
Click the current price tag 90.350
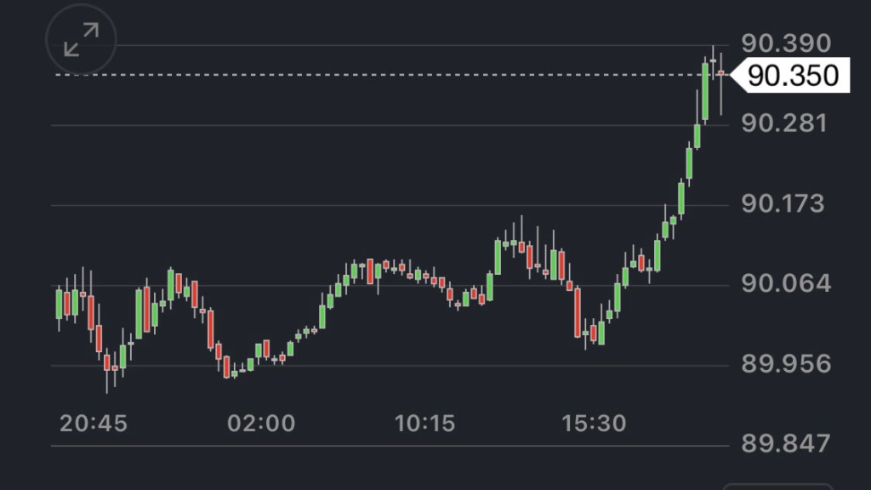click(x=792, y=76)
